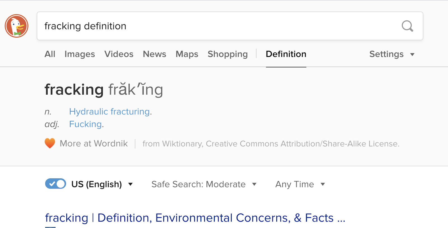Click the Definition tab
The image size is (448, 228).
[286, 54]
